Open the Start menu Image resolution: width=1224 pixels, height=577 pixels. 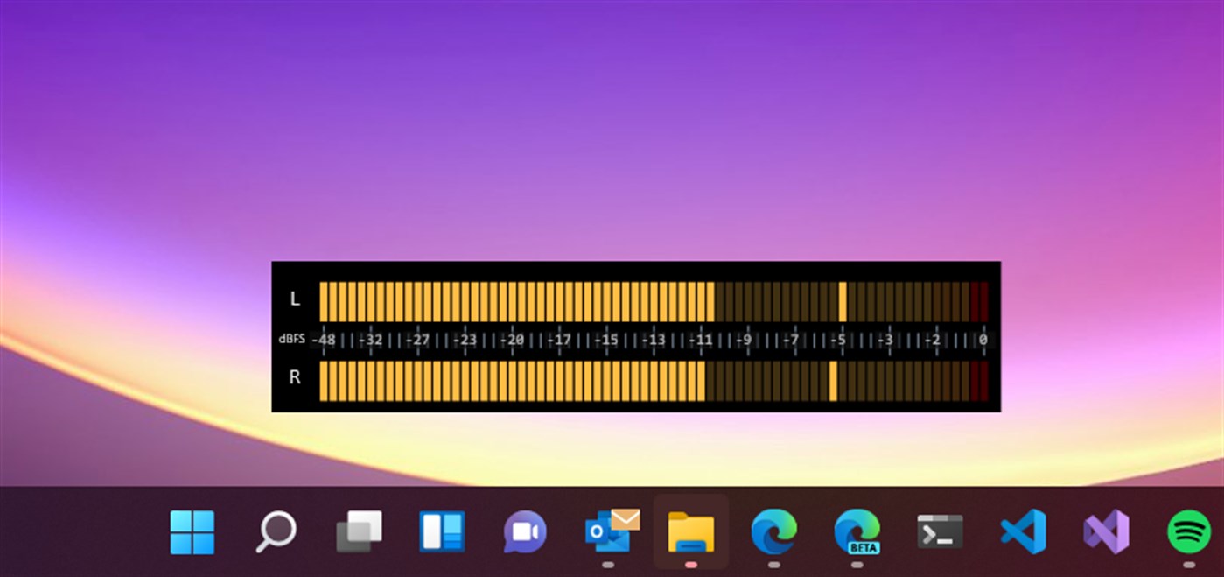[191, 533]
